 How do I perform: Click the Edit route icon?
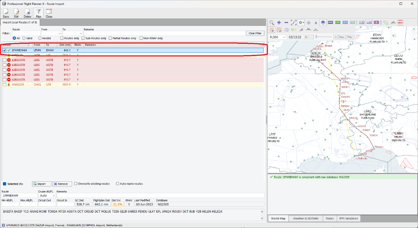coord(16,13)
